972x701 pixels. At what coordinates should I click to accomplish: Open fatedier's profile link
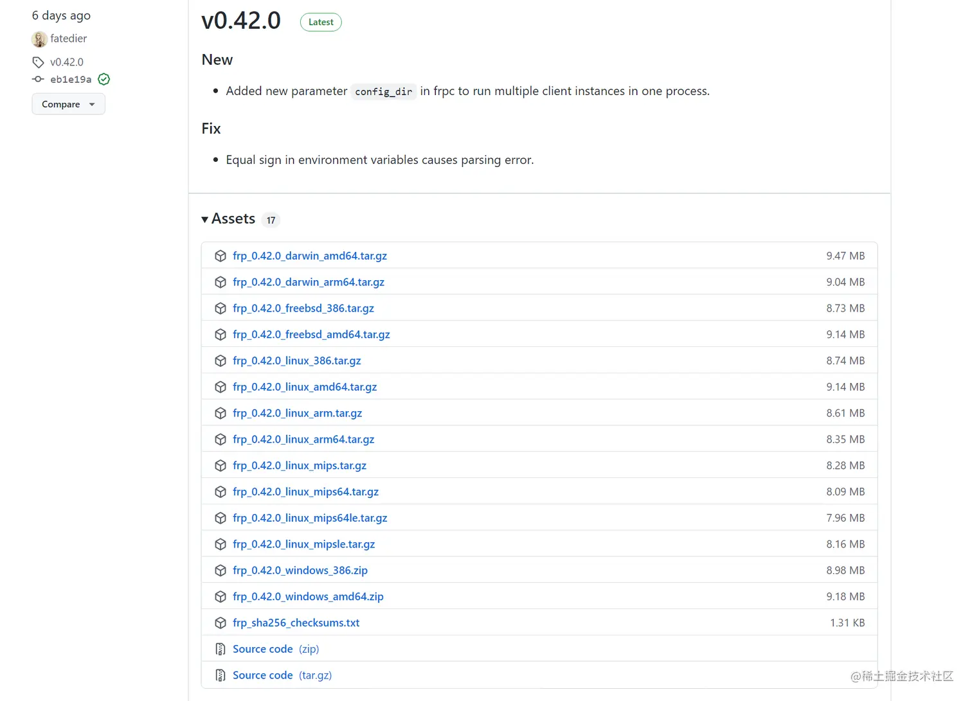click(69, 39)
